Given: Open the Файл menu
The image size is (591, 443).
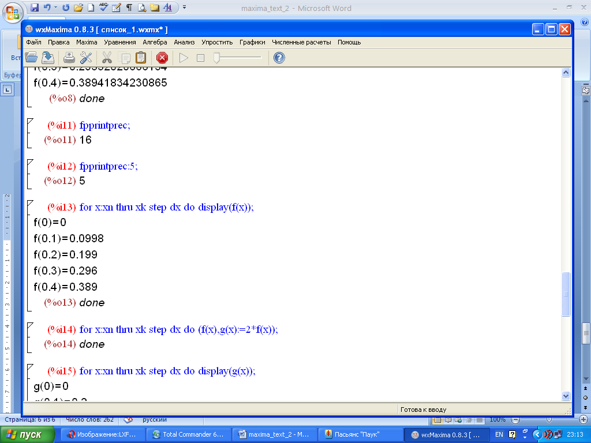Looking at the screenshot, I should tap(34, 42).
